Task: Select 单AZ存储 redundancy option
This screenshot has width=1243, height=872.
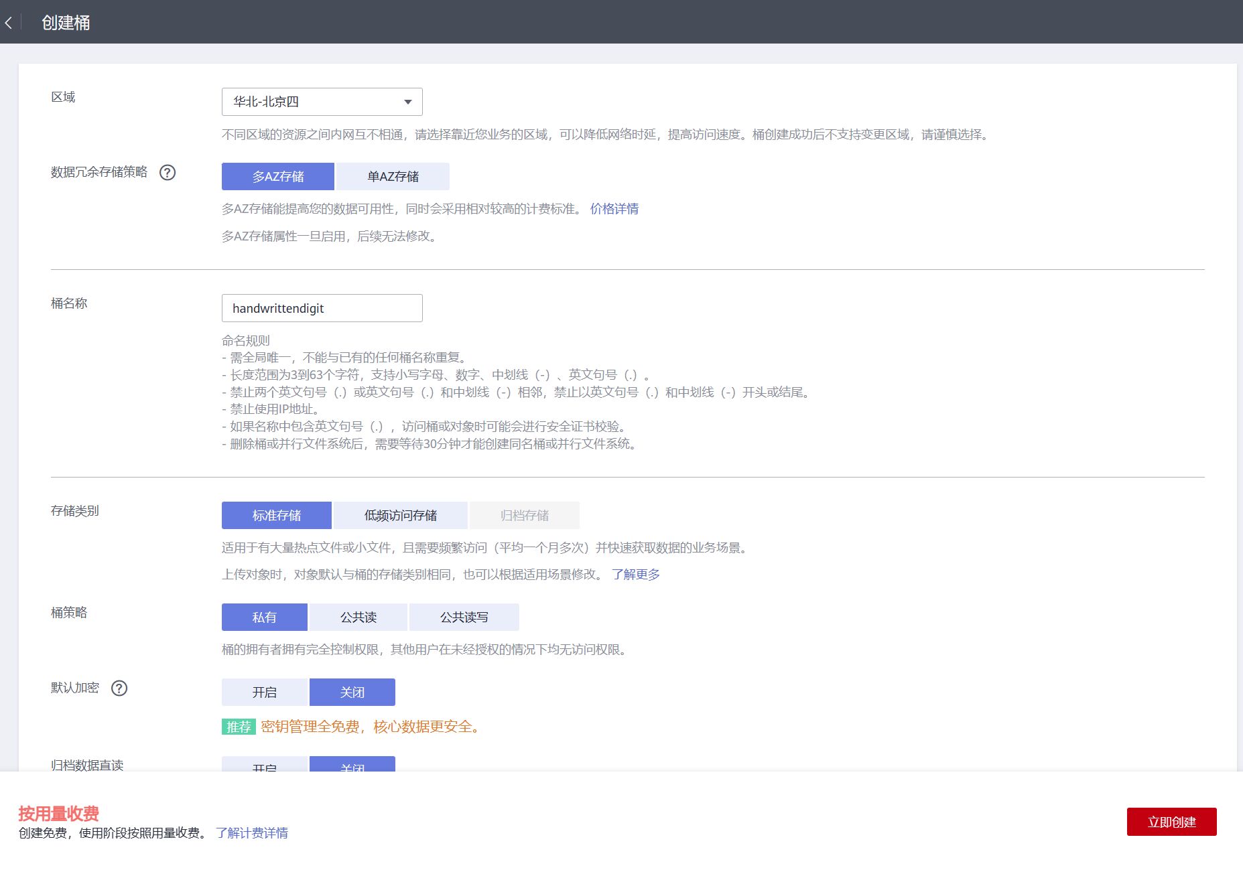Action: click(393, 177)
